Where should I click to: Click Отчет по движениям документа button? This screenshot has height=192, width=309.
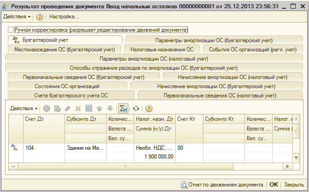(x=222, y=185)
